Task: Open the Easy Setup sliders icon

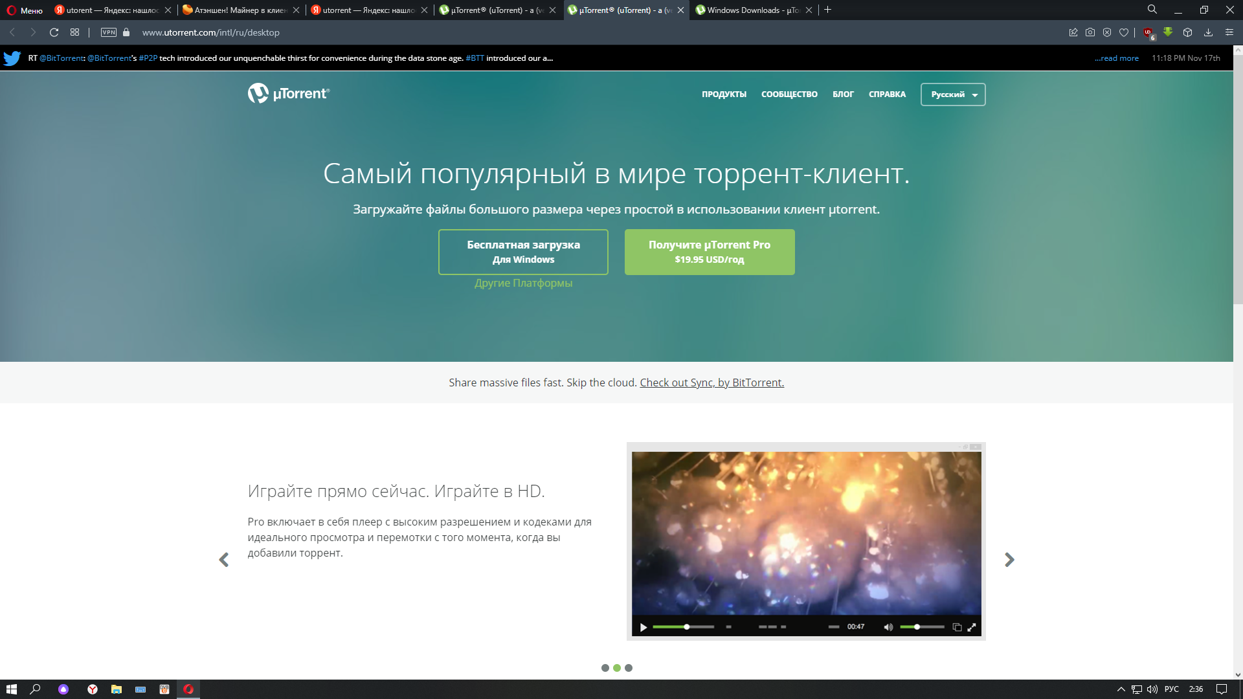Action: 1229,32
